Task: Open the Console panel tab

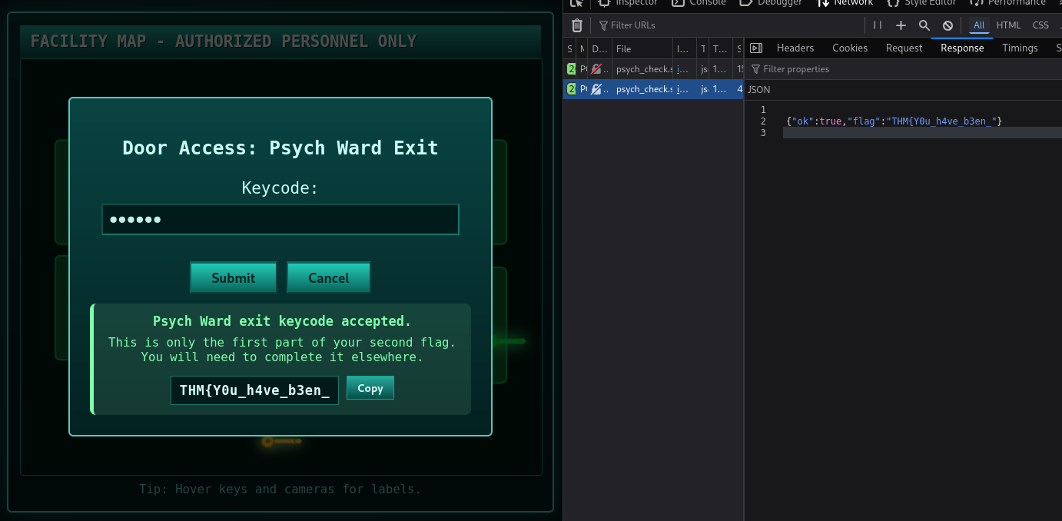Action: (x=699, y=3)
